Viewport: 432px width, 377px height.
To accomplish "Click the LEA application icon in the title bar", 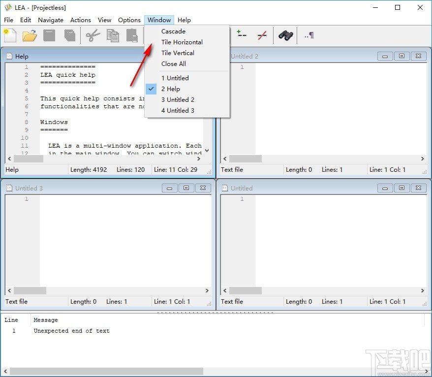I will (8, 7).
